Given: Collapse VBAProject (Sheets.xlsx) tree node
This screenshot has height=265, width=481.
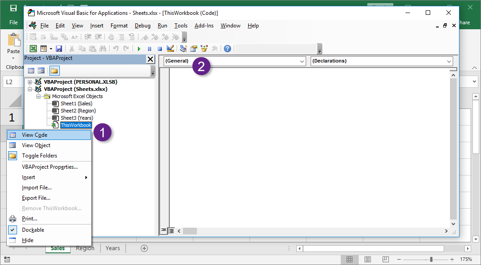Looking at the screenshot, I should (30, 90).
